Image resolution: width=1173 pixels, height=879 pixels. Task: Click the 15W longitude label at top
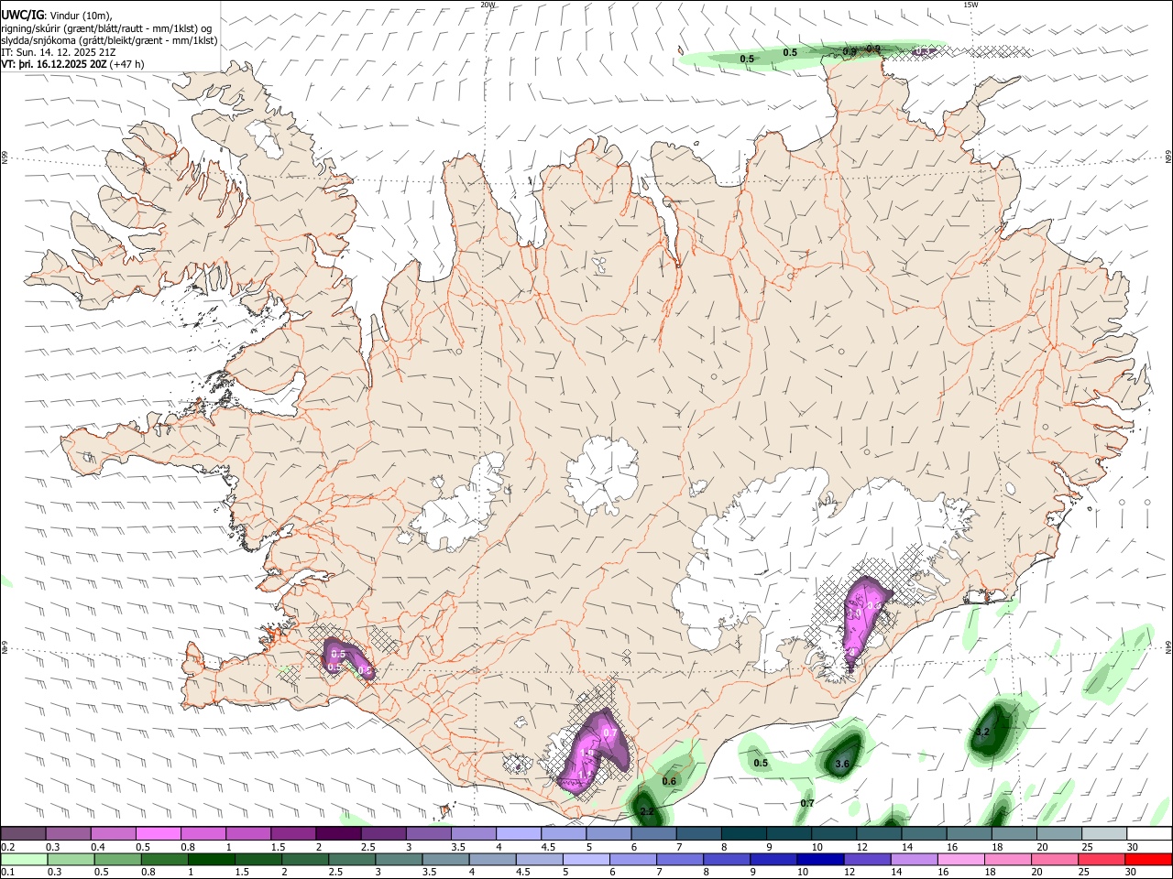(x=970, y=5)
